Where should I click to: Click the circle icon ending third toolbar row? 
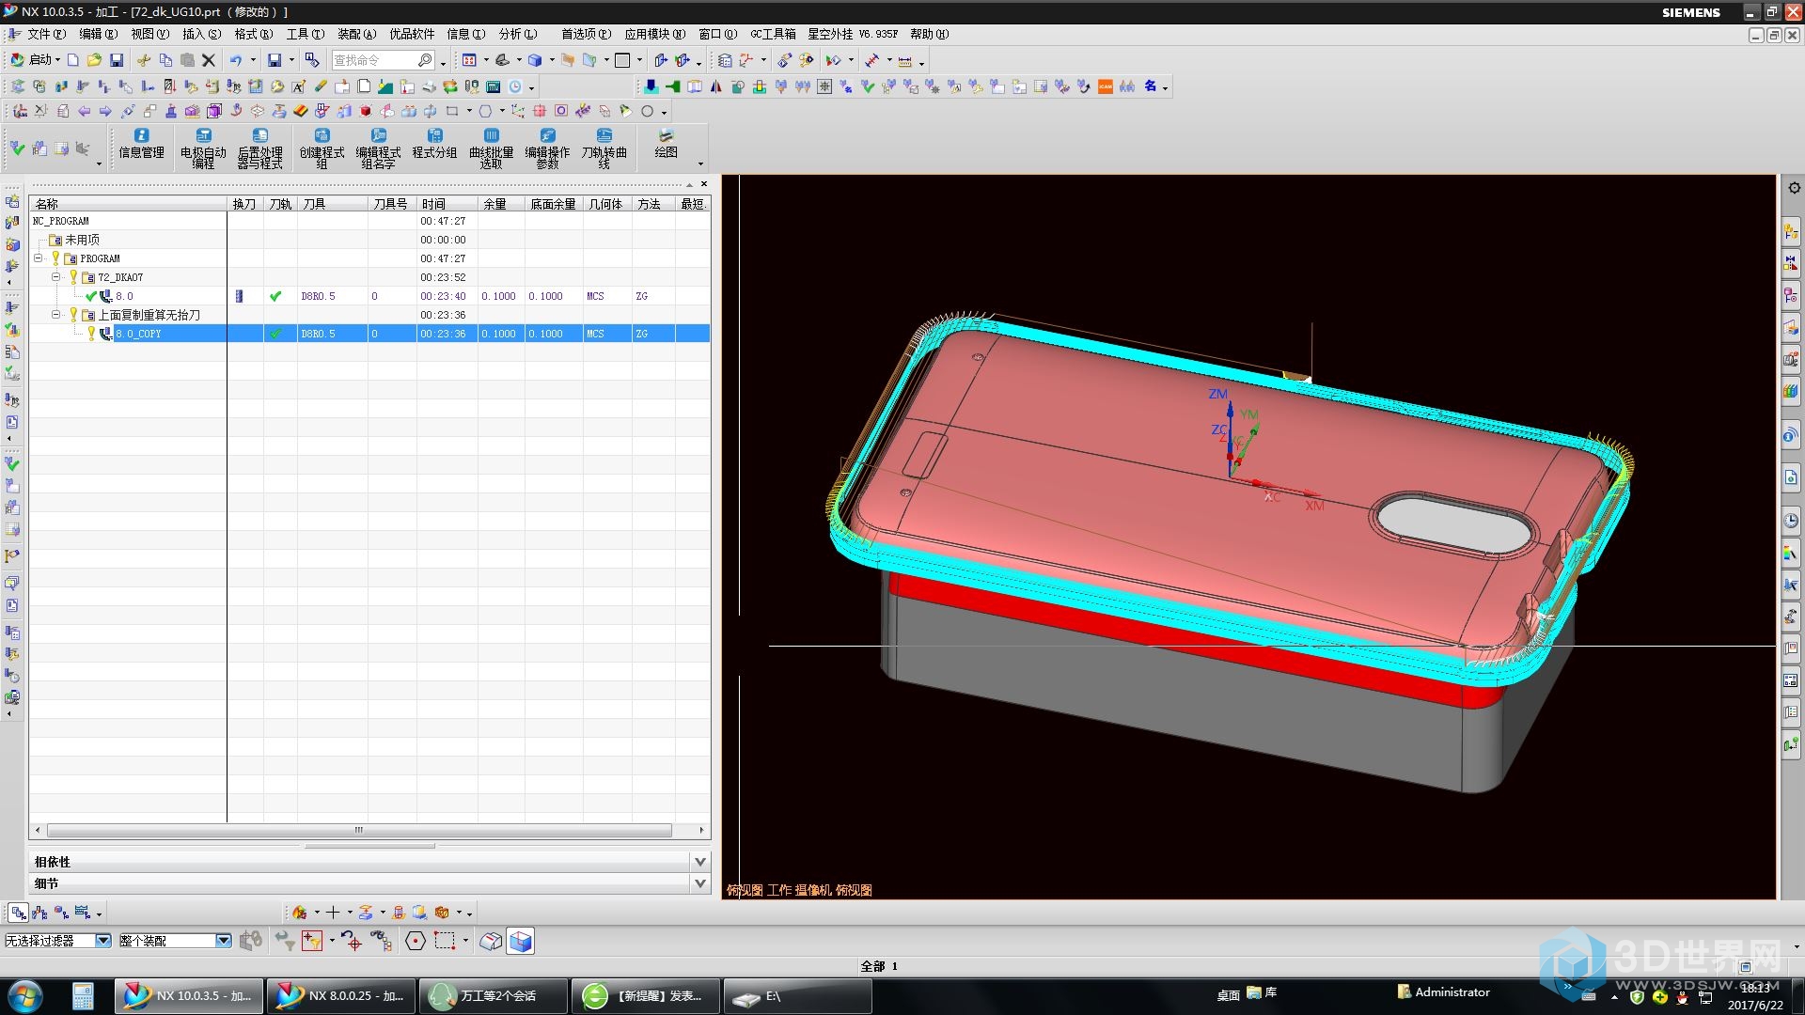(x=647, y=111)
